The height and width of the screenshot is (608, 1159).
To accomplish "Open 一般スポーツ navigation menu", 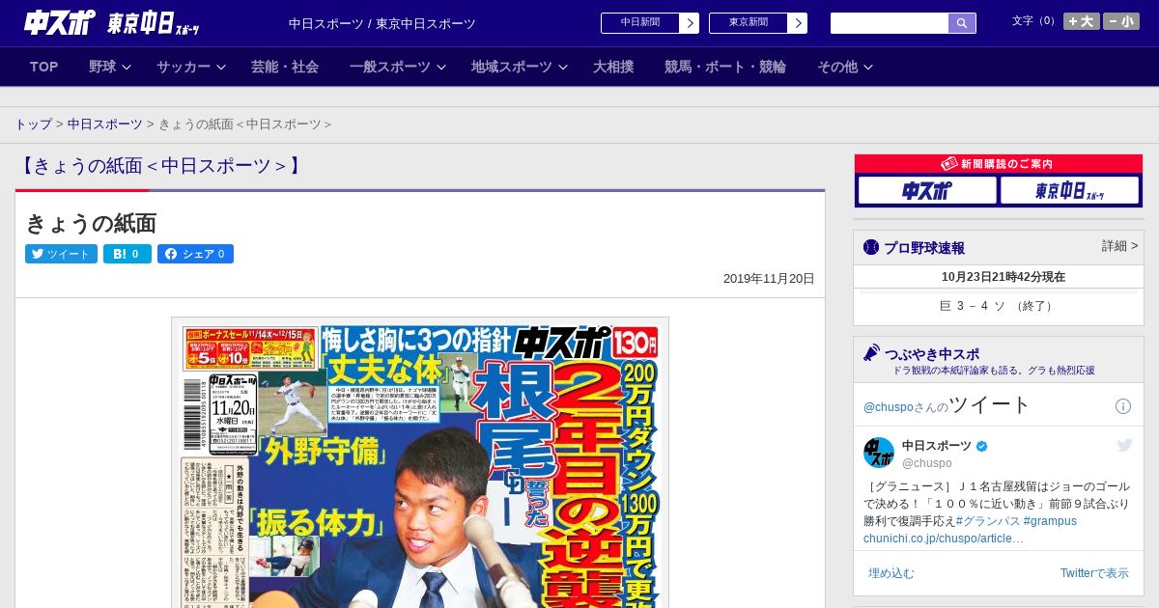I will tap(390, 67).
